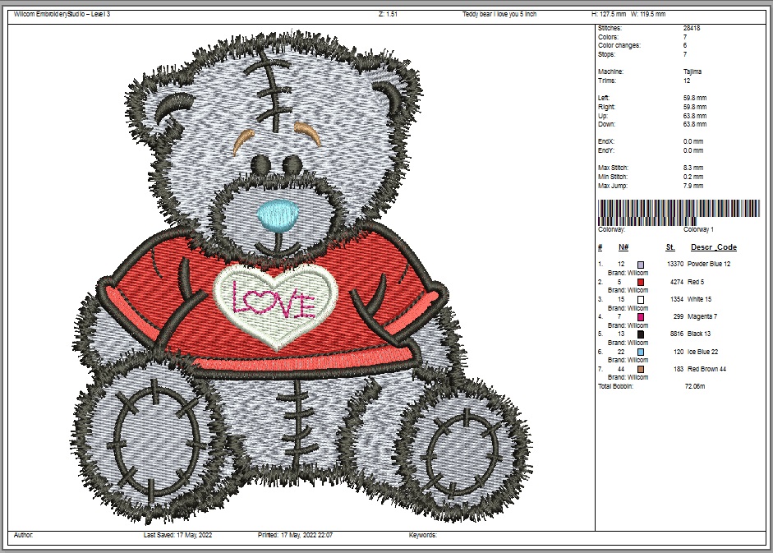Select the Red 5 thread swatch
773x553 pixels.
[641, 282]
